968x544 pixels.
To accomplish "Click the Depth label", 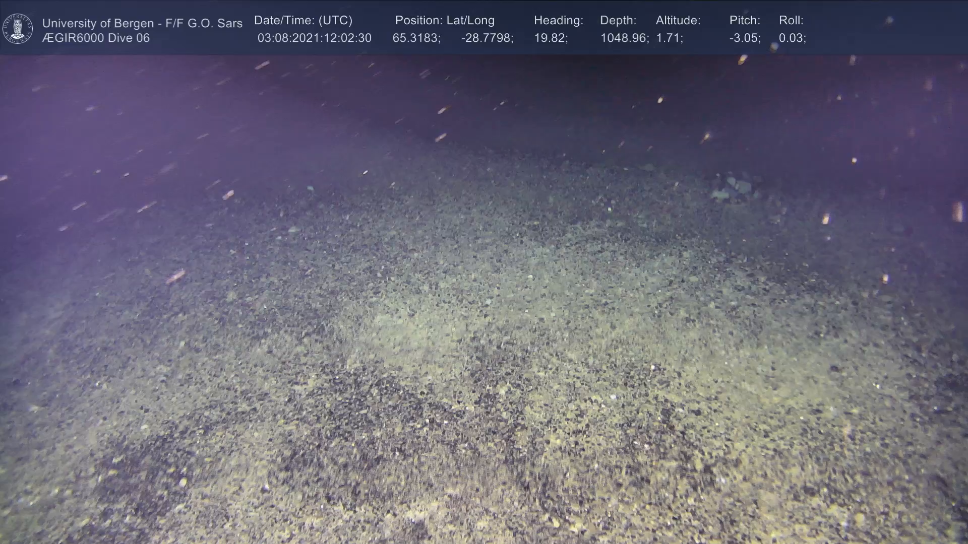I will point(618,21).
